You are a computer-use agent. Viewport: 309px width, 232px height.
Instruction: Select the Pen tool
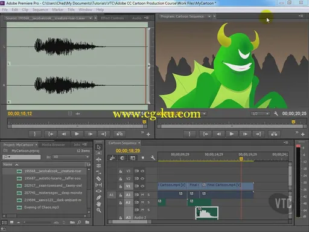[98, 198]
